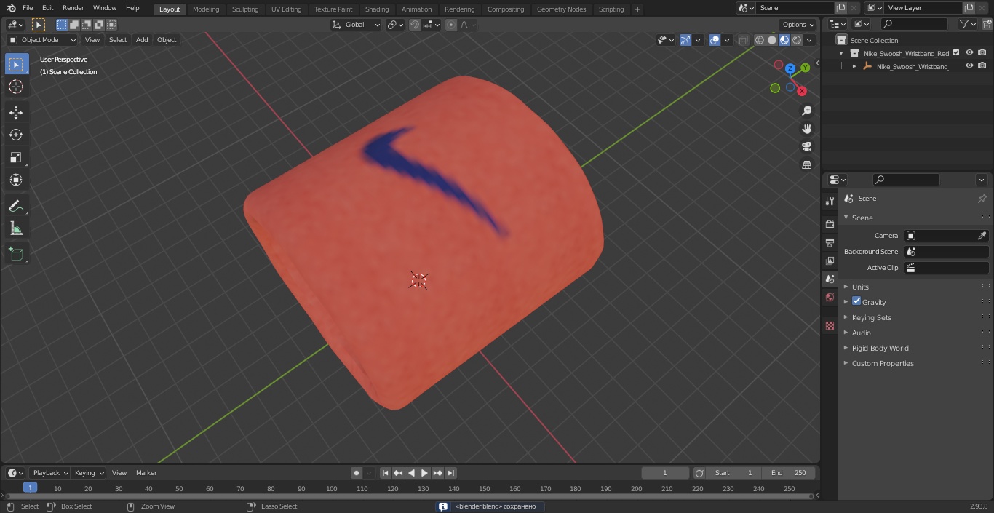Switch to the Shading workspace tab
The width and height of the screenshot is (994, 513).
[x=377, y=9]
